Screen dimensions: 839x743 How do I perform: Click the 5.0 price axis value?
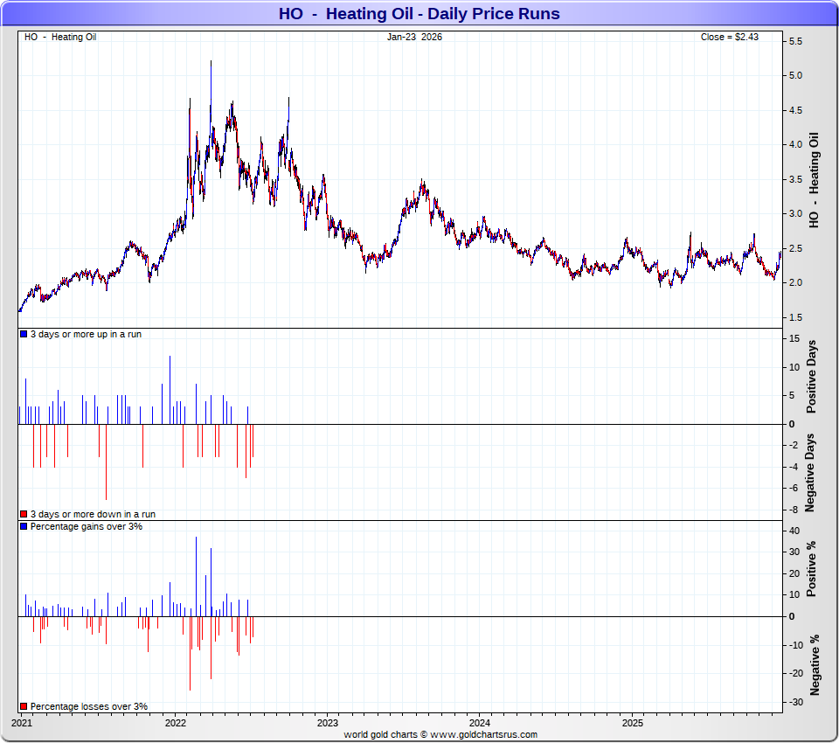click(x=795, y=75)
